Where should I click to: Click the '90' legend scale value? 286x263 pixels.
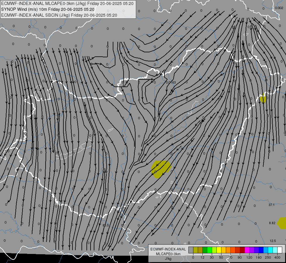pos(240,257)
